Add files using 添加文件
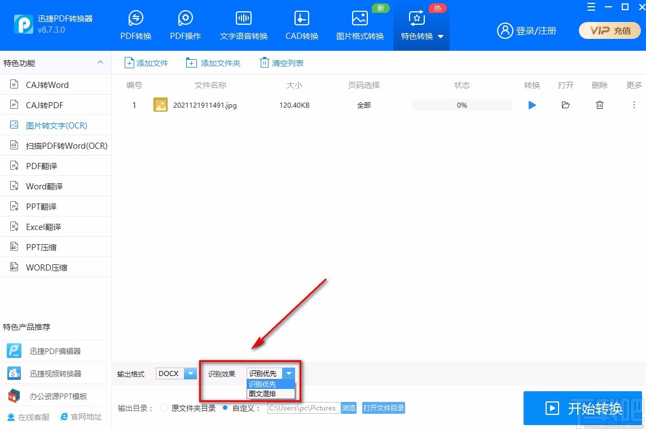646x429 pixels. 147,63
